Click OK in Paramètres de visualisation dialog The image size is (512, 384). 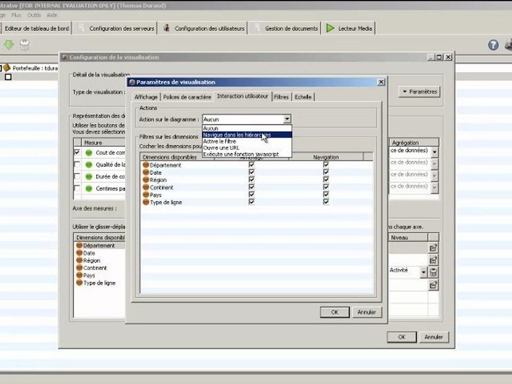[x=335, y=312]
